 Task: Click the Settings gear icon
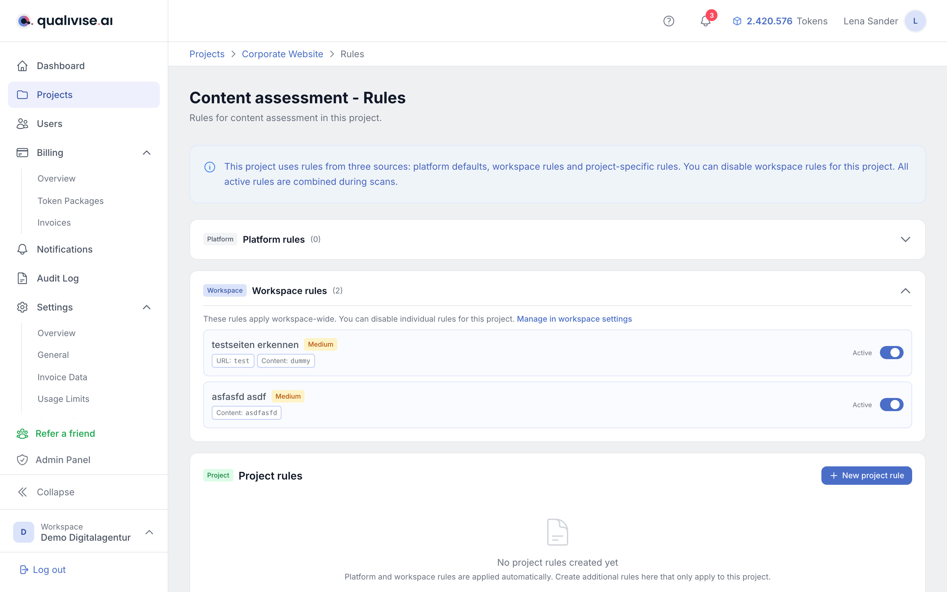pyautogui.click(x=22, y=308)
